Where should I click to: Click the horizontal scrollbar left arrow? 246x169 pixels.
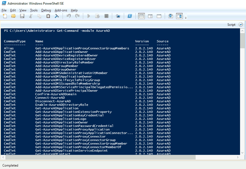[3, 157]
